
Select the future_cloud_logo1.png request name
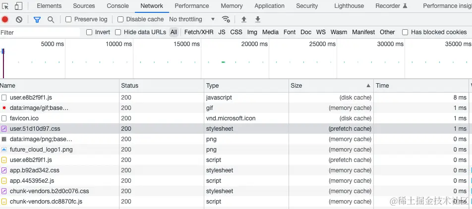click(41, 150)
